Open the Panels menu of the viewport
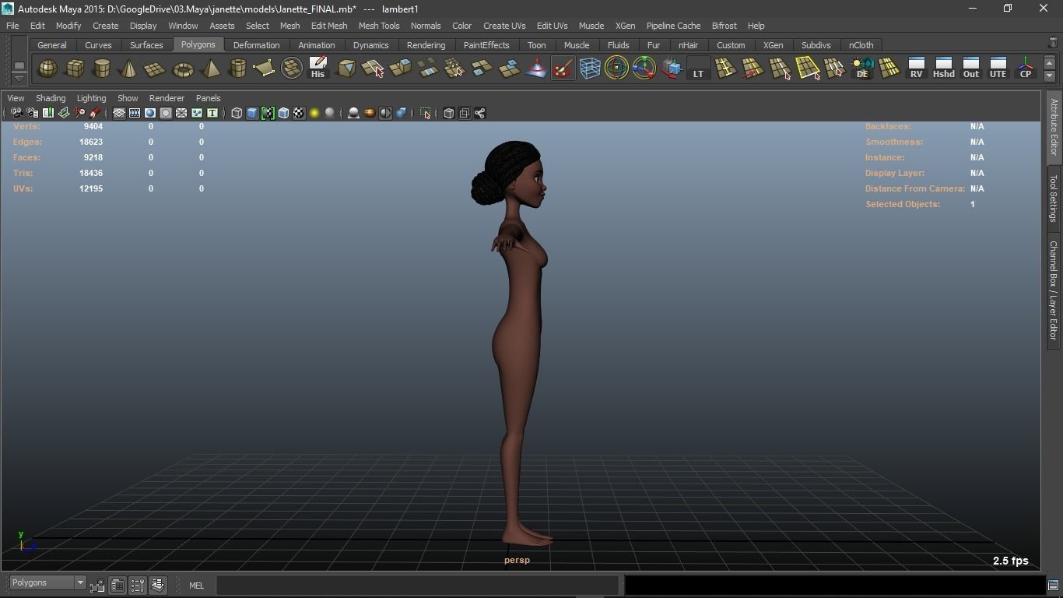Viewport: 1063px width, 598px height. (208, 98)
